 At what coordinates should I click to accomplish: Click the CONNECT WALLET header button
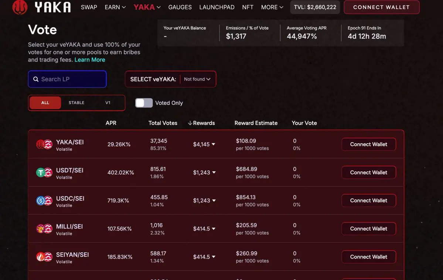point(381,7)
